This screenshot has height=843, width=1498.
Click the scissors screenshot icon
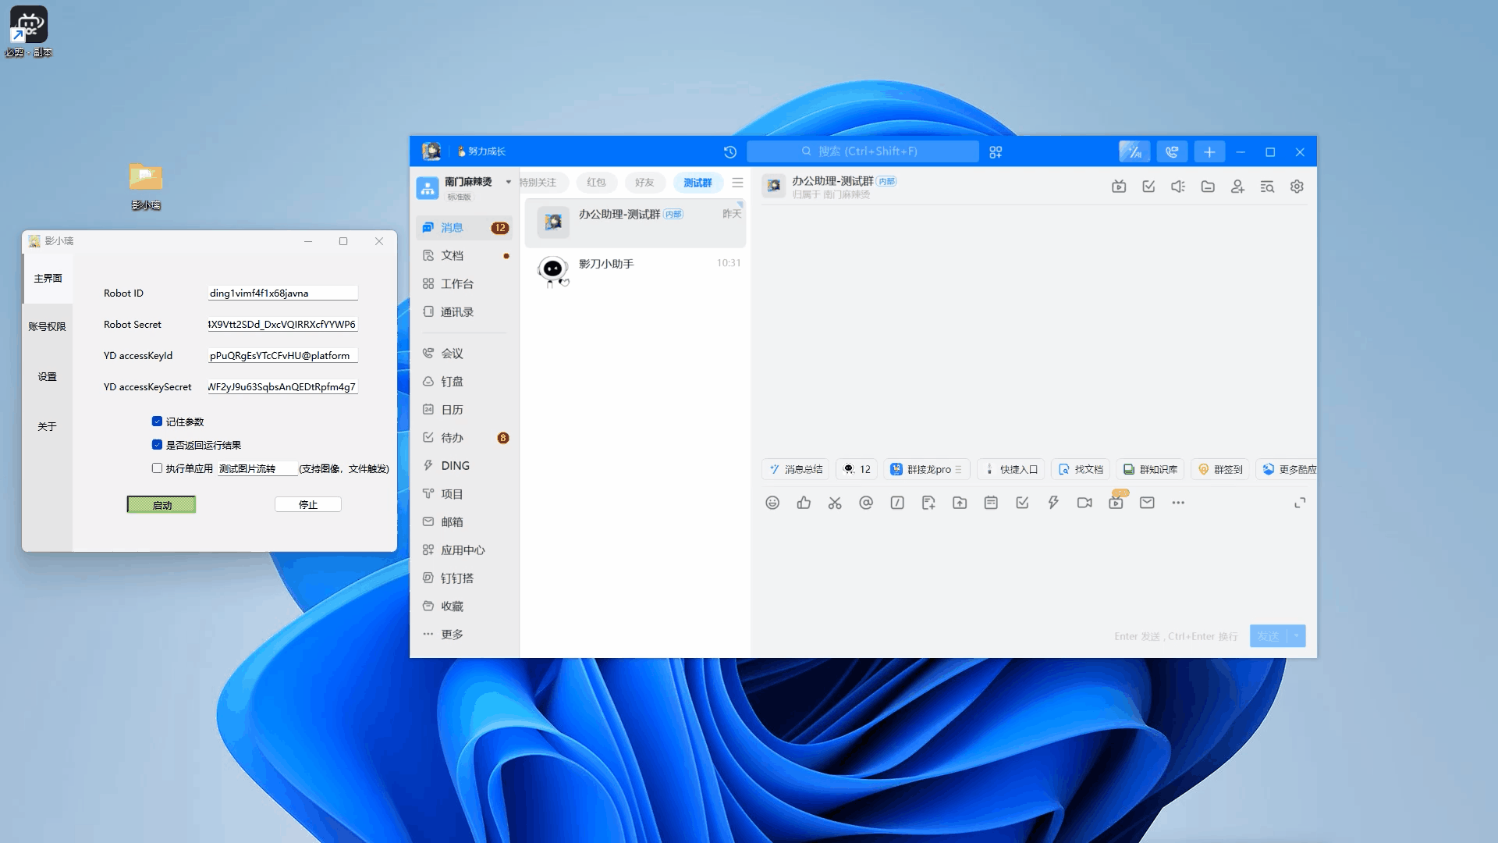[835, 503]
